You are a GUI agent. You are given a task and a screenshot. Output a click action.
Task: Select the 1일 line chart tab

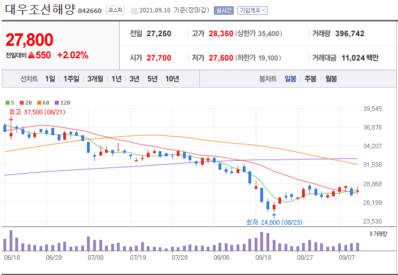click(50, 79)
